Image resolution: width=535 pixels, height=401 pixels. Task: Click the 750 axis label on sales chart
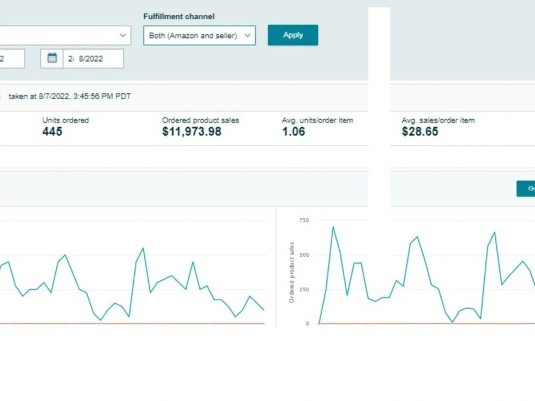[304, 220]
